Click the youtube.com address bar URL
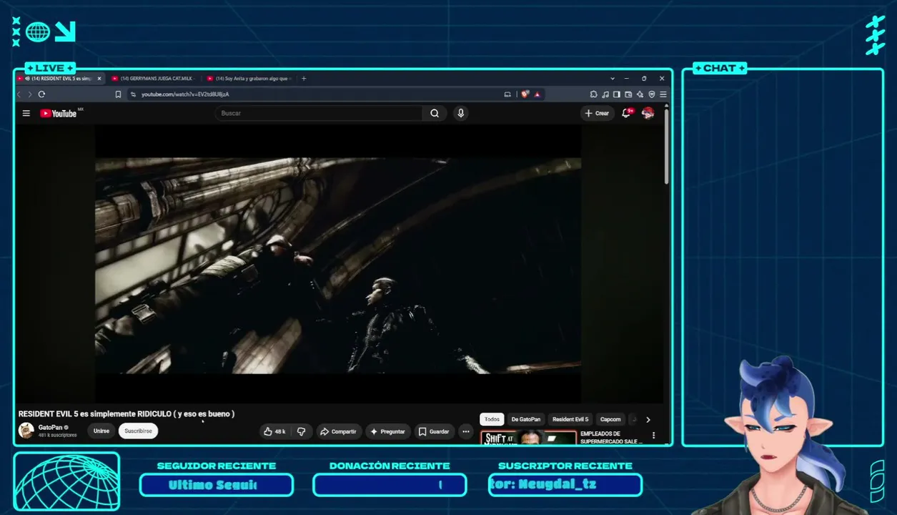 coord(185,94)
